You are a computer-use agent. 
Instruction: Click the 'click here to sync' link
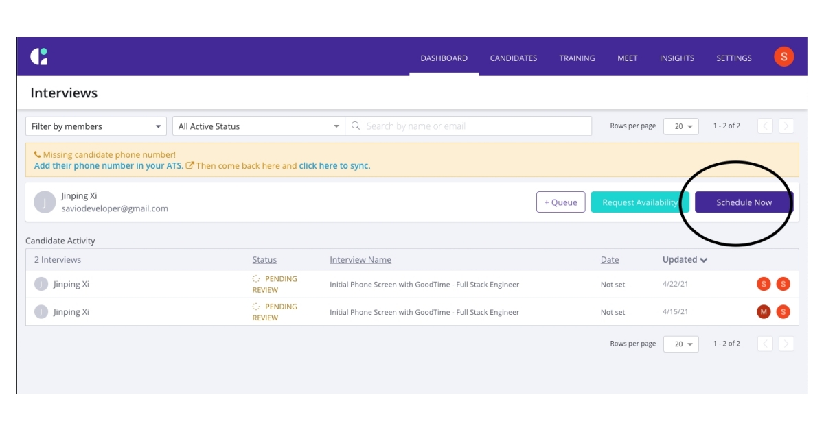[x=334, y=165]
